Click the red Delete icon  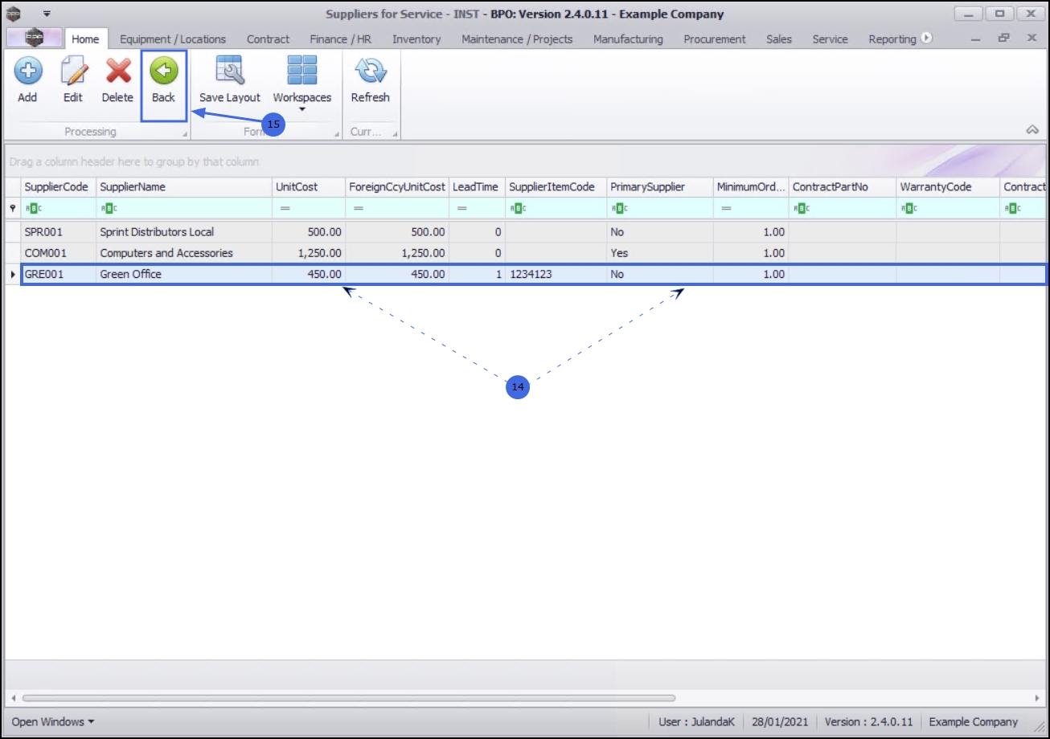118,71
